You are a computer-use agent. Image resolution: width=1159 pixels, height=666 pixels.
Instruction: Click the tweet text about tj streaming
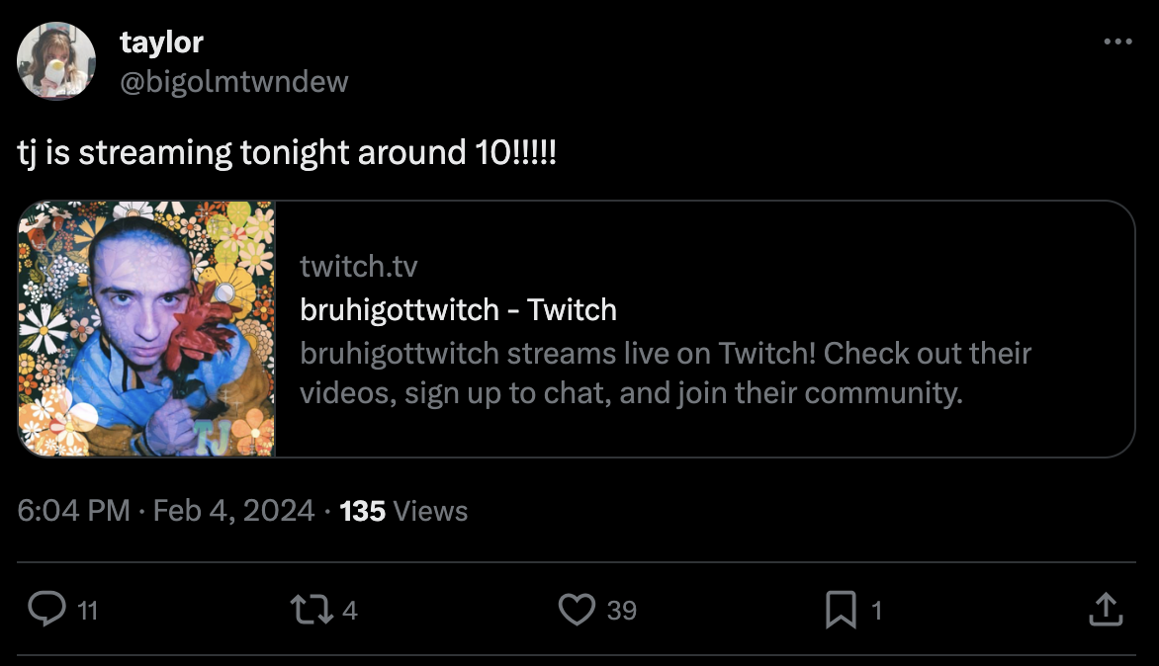[x=288, y=153]
